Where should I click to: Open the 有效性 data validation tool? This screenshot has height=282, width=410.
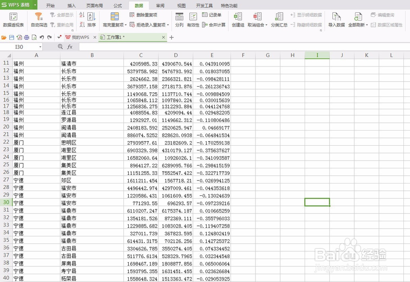point(193,20)
